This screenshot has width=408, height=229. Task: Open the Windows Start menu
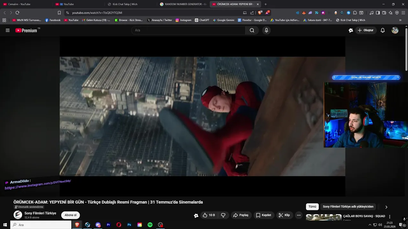(5, 225)
